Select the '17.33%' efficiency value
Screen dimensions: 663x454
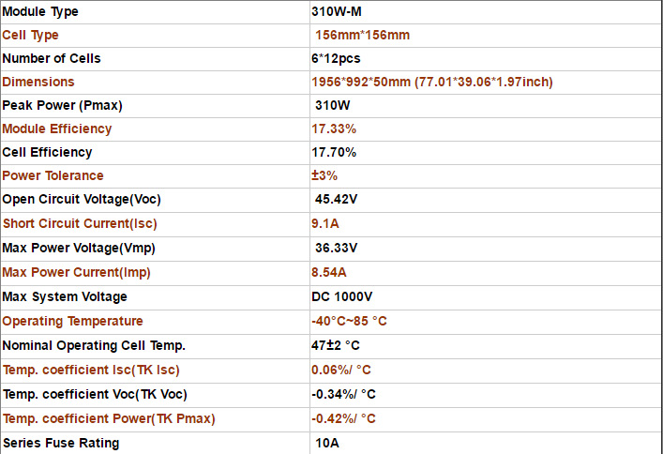pos(334,129)
